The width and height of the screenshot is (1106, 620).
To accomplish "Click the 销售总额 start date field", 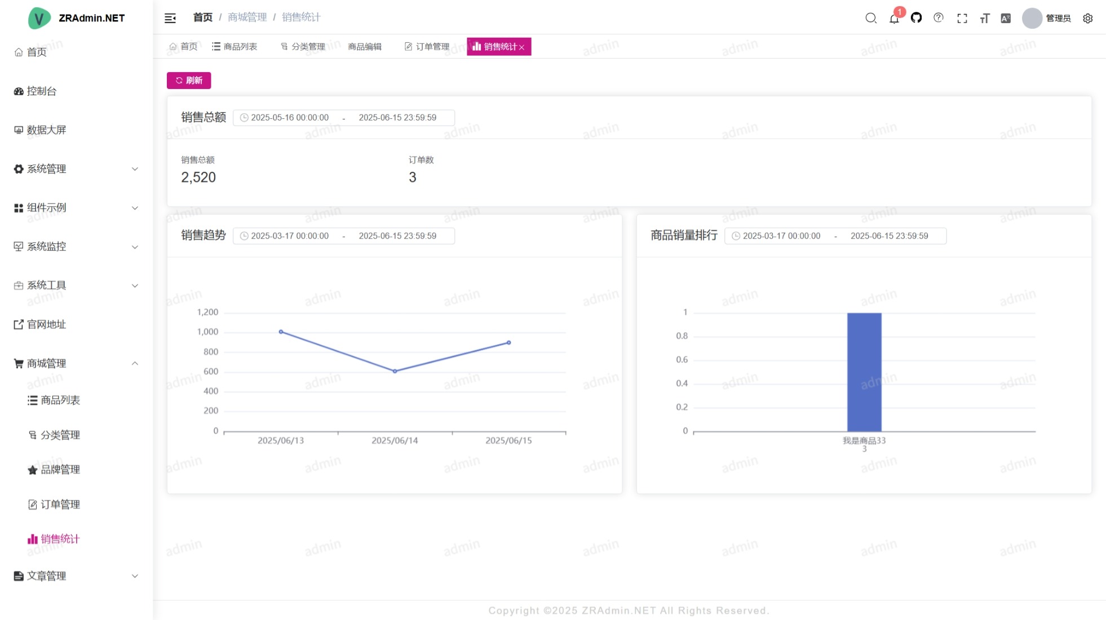I will point(290,118).
